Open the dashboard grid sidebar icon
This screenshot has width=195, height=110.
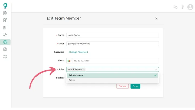pyautogui.click(x=5, y=20)
